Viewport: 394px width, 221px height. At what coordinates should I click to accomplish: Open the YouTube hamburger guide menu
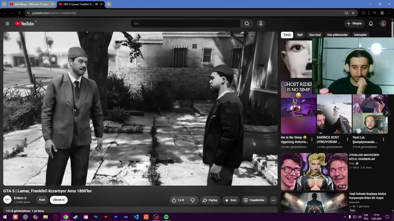pyautogui.click(x=7, y=24)
